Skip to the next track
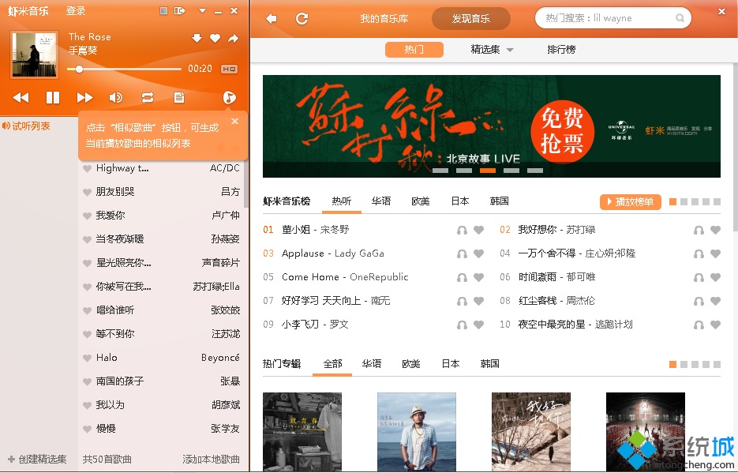This screenshot has height=473, width=738. click(84, 97)
